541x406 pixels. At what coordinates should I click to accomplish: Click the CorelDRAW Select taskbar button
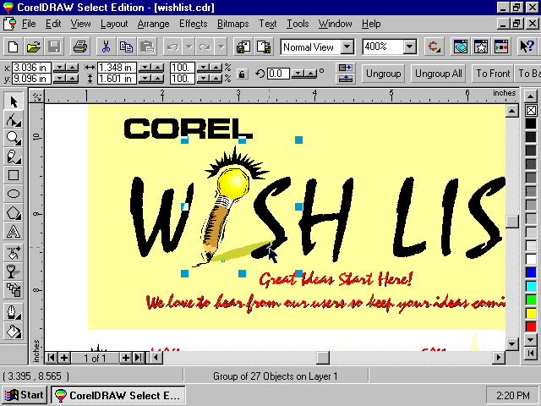(x=118, y=395)
